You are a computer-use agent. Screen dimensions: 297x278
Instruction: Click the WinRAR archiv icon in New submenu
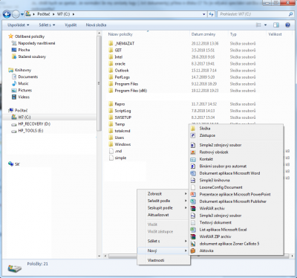[193, 208]
